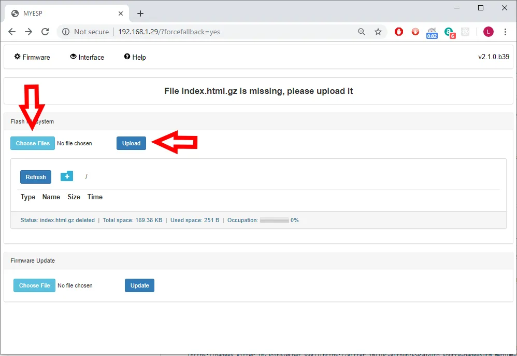Open the Help menu
Screen dimensions: 517x356
tap(135, 57)
